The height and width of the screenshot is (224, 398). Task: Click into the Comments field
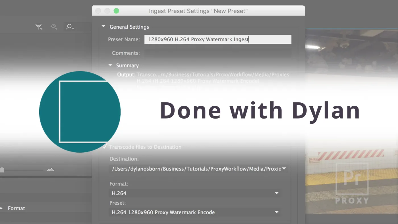pos(218,53)
